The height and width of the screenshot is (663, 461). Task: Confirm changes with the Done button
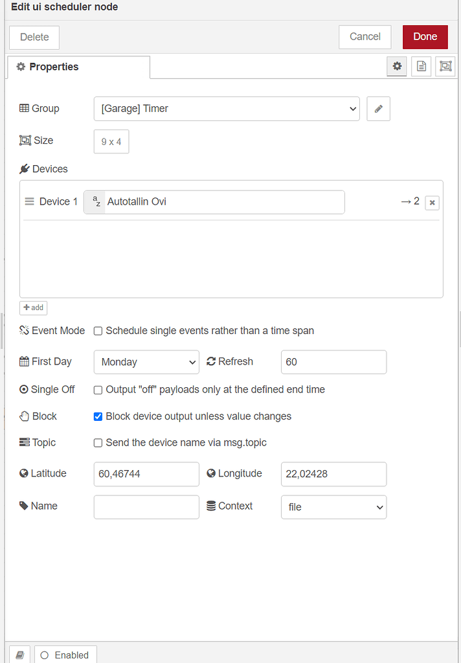[x=425, y=37]
